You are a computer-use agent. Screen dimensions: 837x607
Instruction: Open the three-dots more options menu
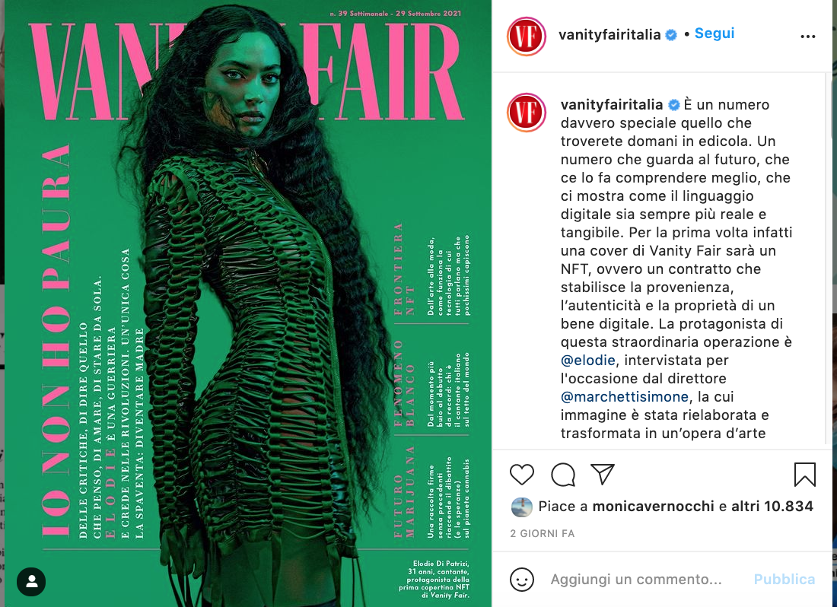(807, 37)
